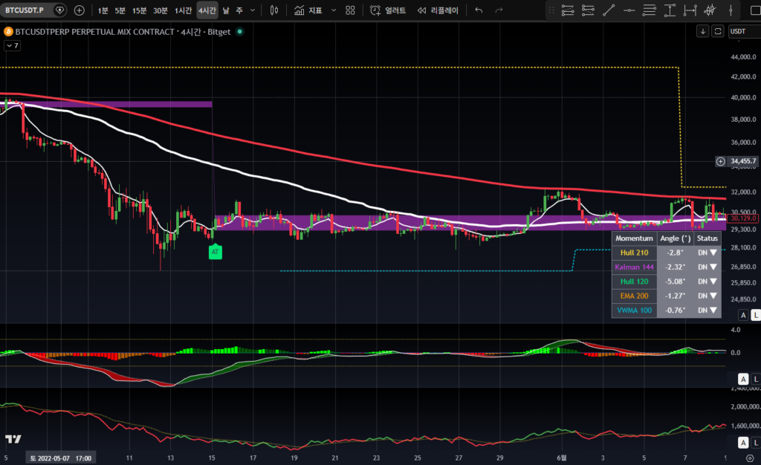The height and width of the screenshot is (465, 761).
Task: Open the 리플레이 bar replay button
Action: (438, 10)
